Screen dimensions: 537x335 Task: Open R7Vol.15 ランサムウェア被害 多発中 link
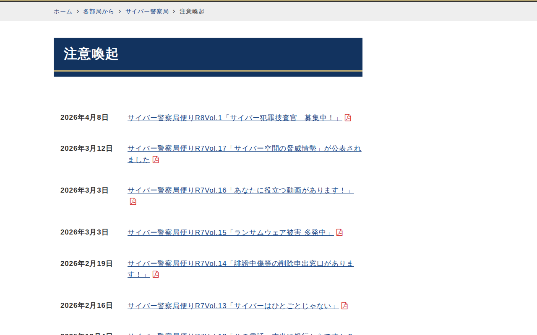pyautogui.click(x=230, y=232)
